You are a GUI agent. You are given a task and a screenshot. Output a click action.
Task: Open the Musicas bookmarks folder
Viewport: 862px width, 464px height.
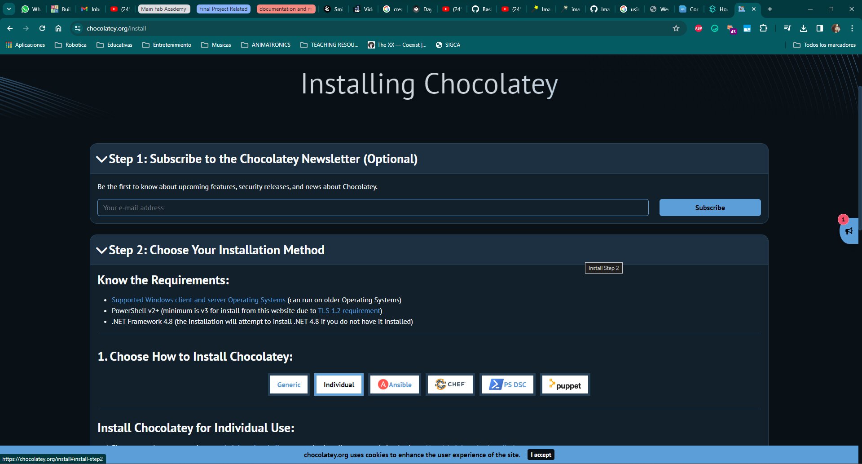coord(216,45)
